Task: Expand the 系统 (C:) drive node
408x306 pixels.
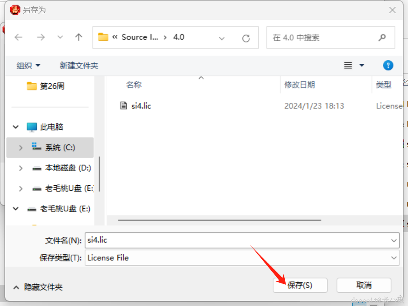Action: [x=20, y=147]
